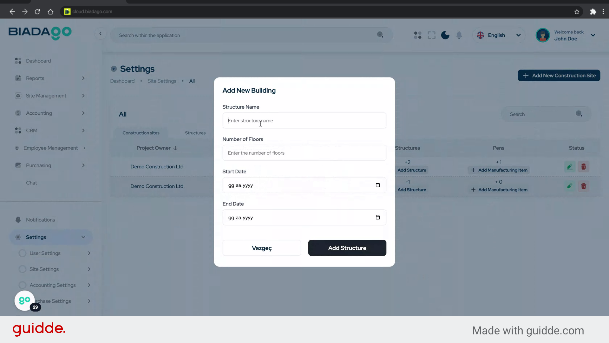Select the User Settings radio circle
Image resolution: width=609 pixels, height=343 pixels.
(x=23, y=253)
